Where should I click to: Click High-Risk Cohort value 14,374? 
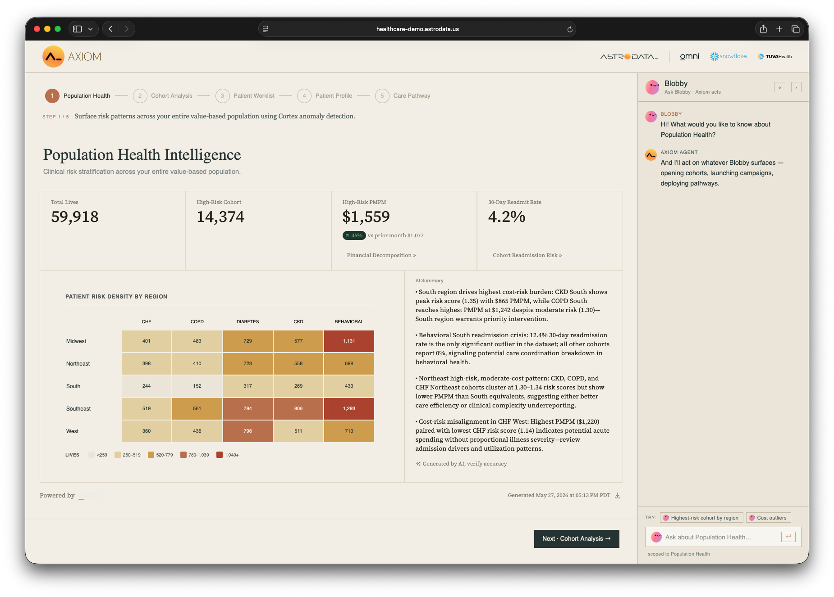point(220,217)
